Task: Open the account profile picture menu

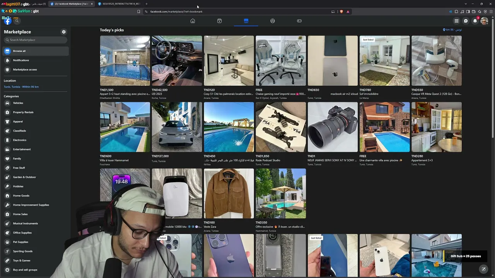Action: 484,21
